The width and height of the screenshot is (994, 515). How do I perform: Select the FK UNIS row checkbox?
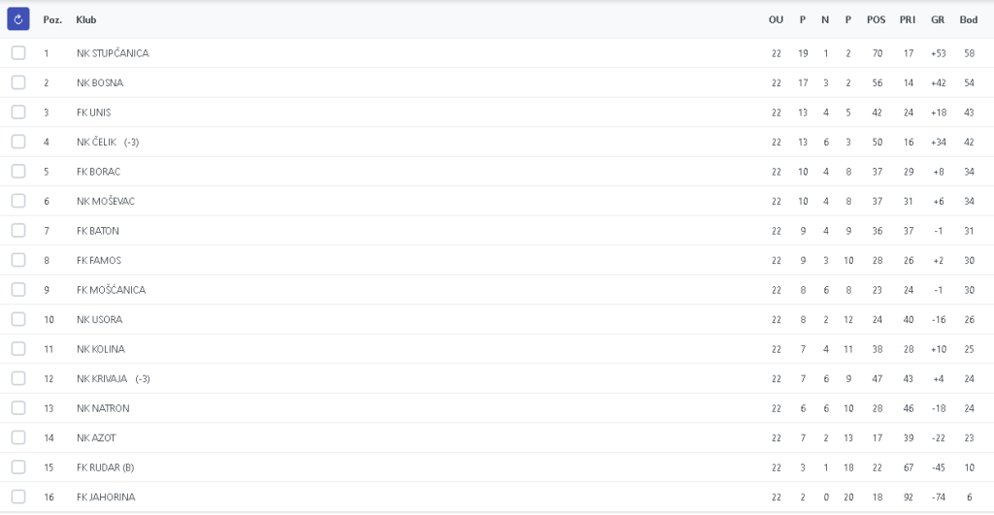coord(18,113)
